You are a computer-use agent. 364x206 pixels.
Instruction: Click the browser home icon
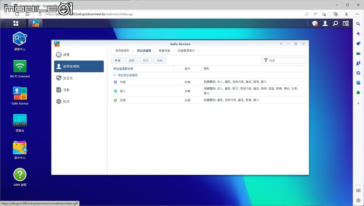[27, 14]
